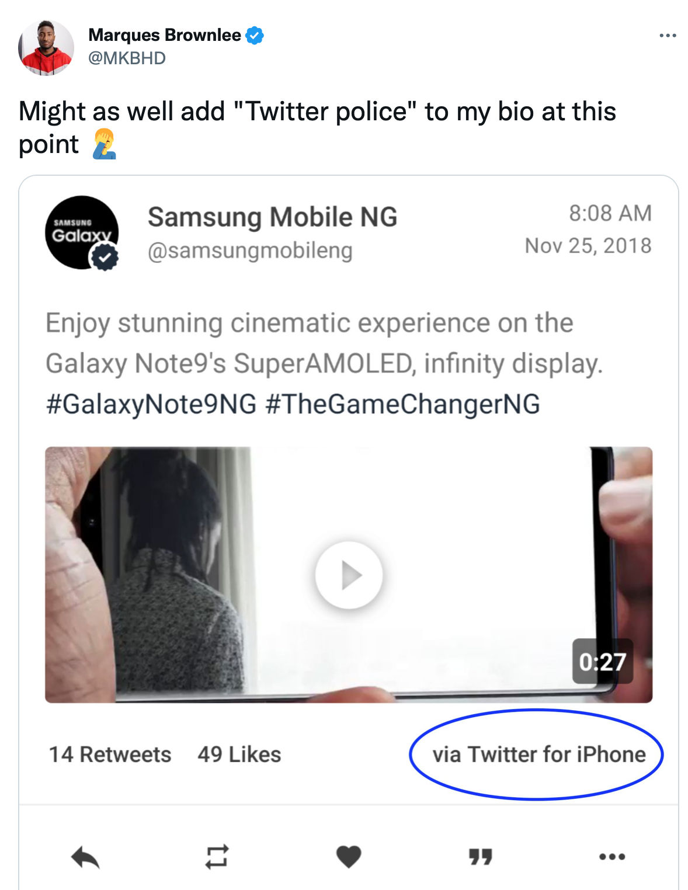View the 49 Likes list

[x=239, y=755]
